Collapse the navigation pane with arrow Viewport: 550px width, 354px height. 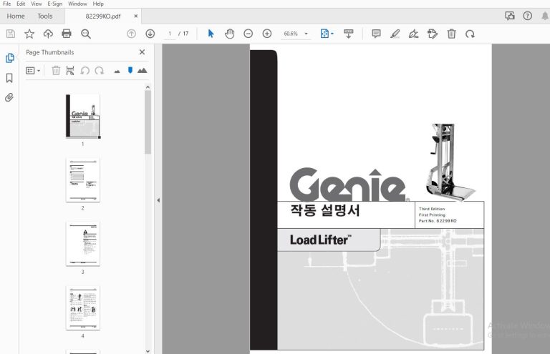point(158,200)
